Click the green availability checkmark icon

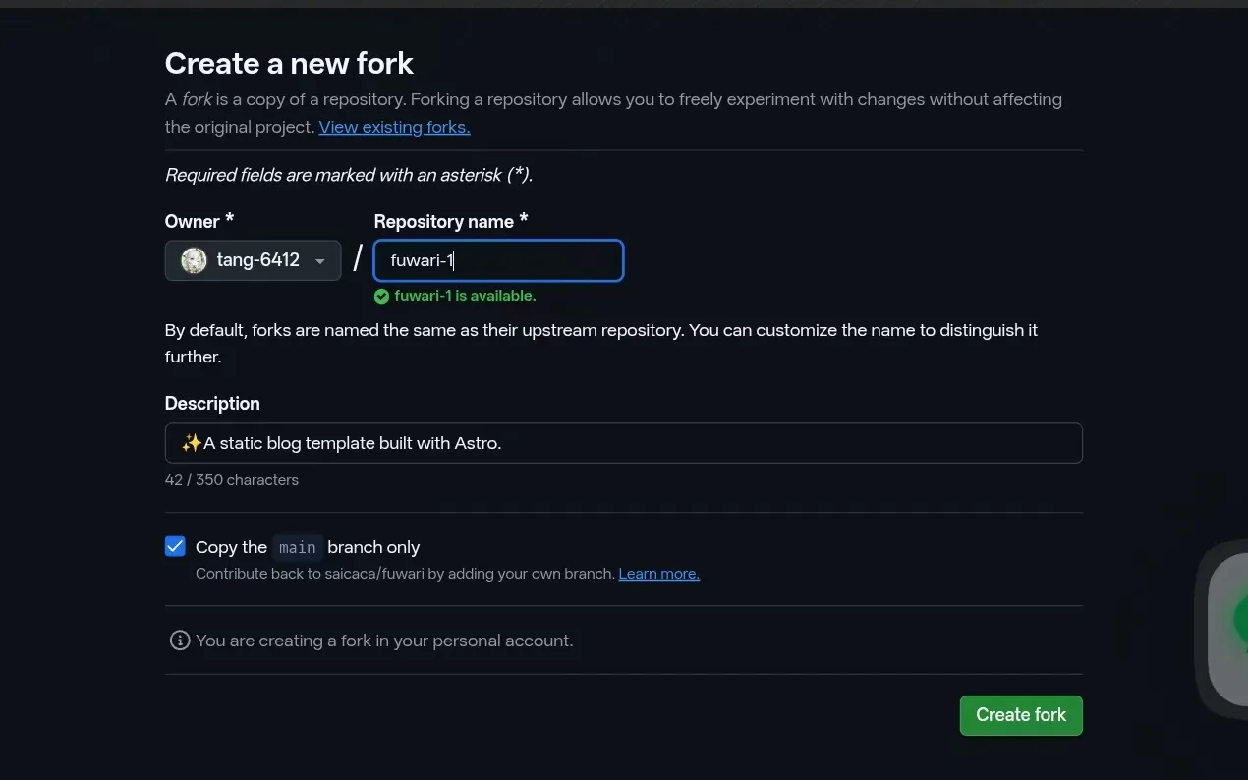pyautogui.click(x=381, y=296)
